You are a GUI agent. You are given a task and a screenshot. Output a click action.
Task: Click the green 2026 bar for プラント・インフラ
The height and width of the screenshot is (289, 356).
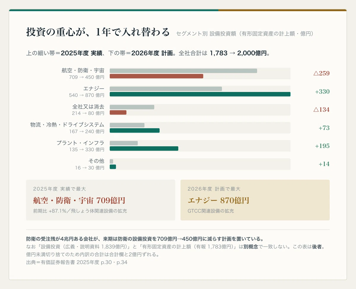(144, 149)
